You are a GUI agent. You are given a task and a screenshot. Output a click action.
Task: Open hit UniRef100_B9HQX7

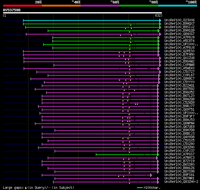point(179,23)
